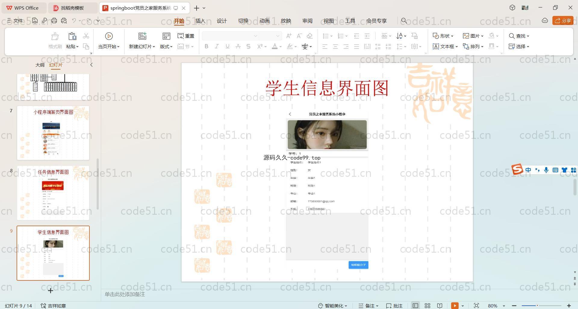578x309 pixels.
Task: Click the Reset (重置) slide button
Action: pos(186,36)
